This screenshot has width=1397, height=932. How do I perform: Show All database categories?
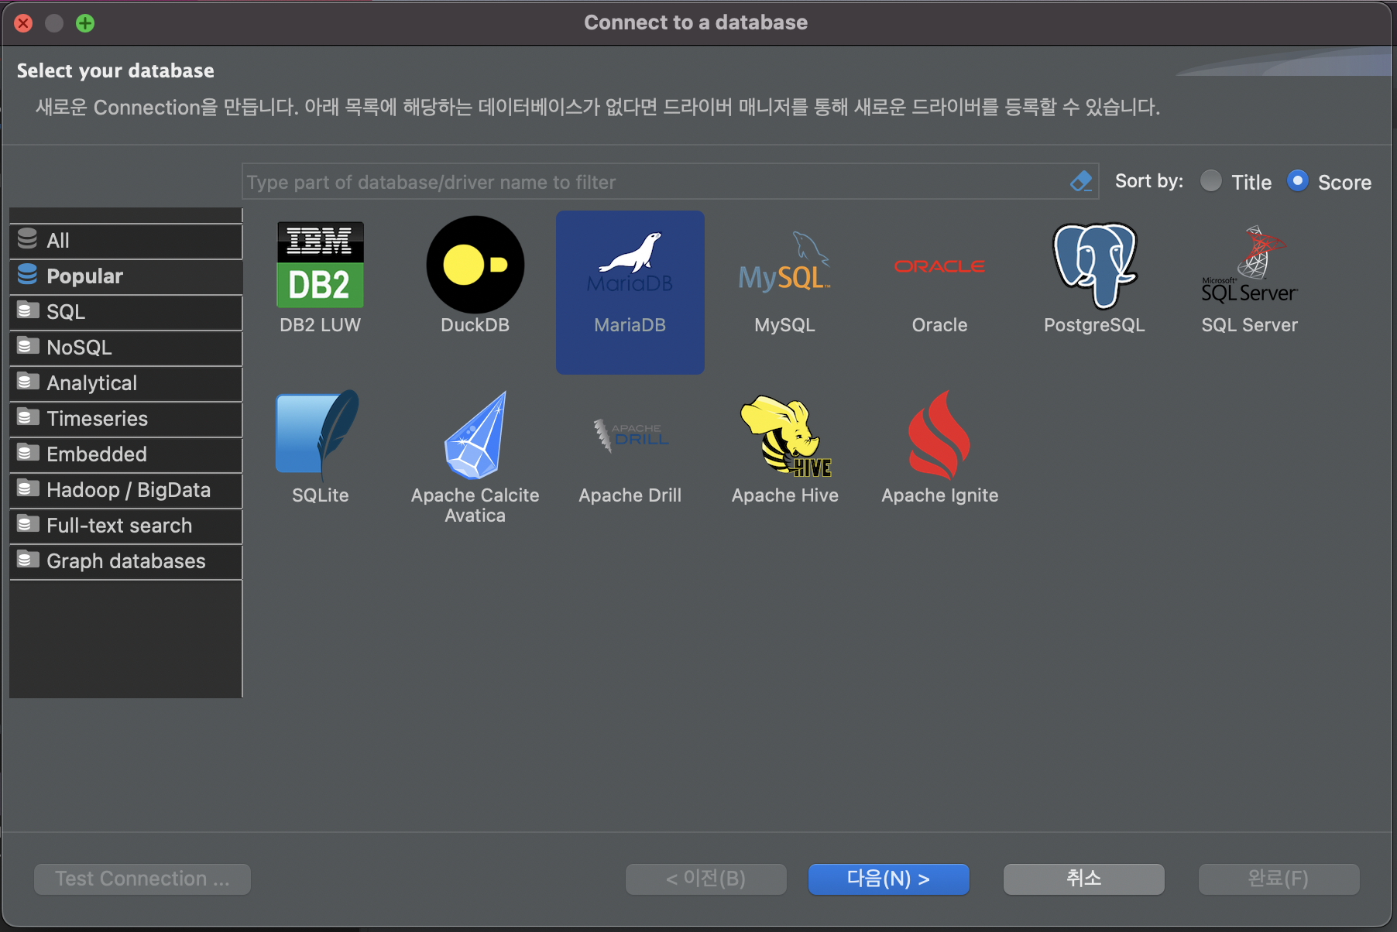point(125,241)
